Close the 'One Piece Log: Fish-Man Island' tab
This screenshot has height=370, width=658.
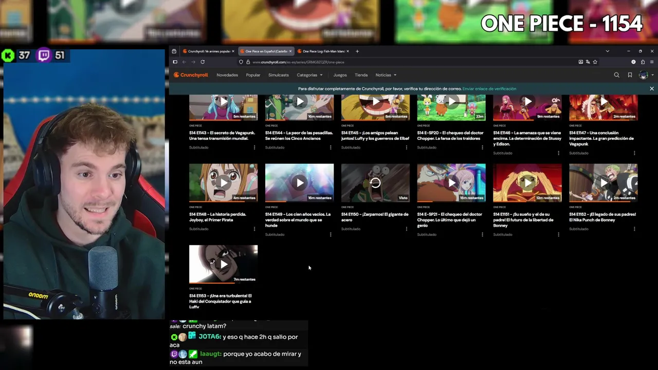coord(348,51)
